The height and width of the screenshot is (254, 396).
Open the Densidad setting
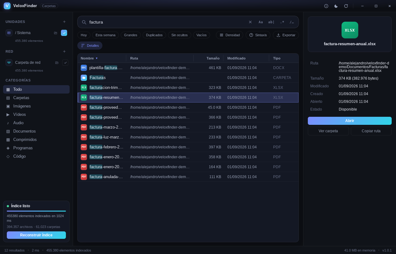tap(230, 35)
